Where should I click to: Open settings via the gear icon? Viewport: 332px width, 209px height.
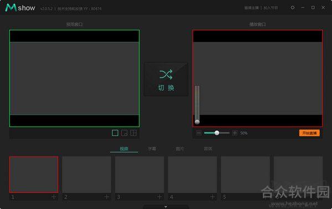[x=293, y=8]
